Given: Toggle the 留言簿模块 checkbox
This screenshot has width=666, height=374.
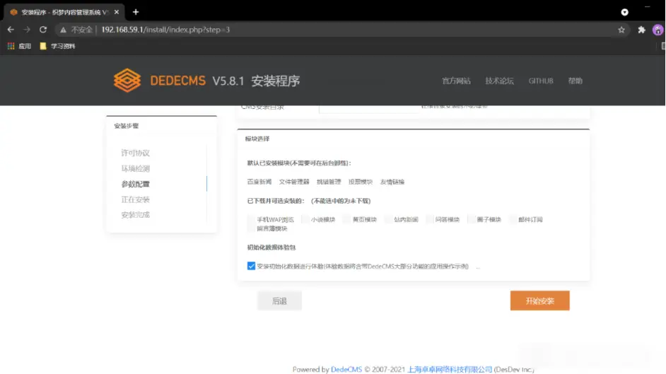Looking at the screenshot, I should (251, 228).
